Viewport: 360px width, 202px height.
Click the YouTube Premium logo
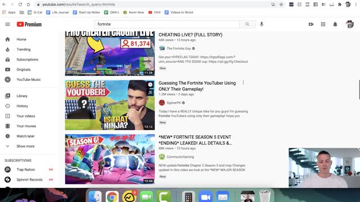click(x=29, y=24)
